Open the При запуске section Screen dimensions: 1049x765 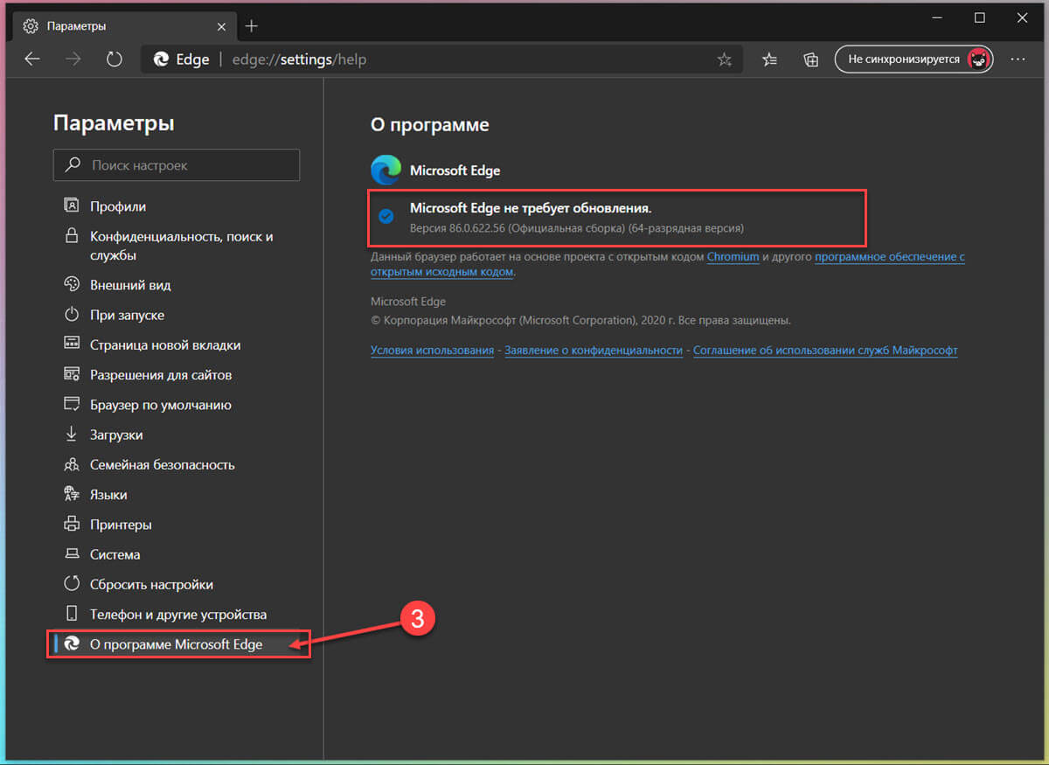127,315
